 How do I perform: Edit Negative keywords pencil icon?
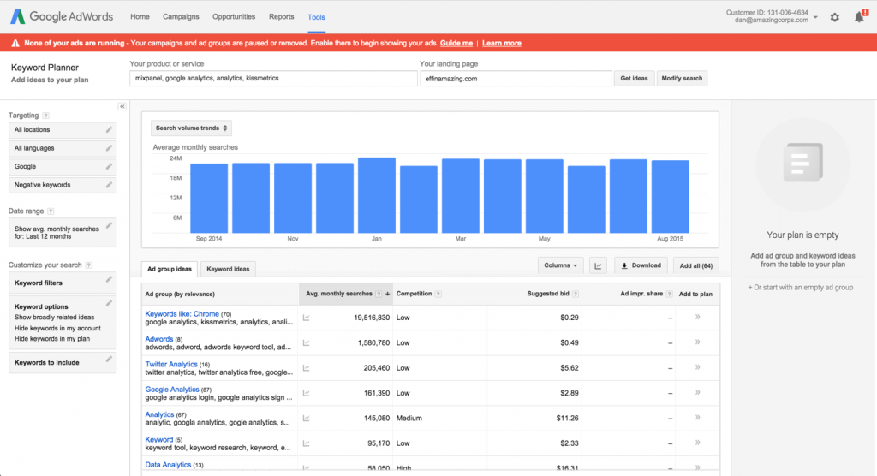[109, 185]
